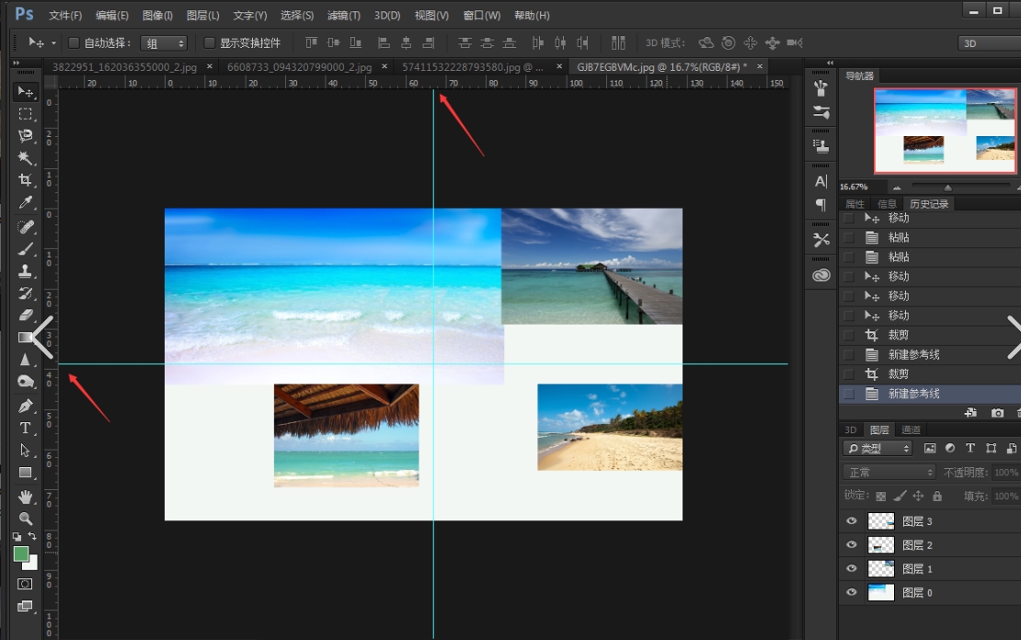Select the Dodge tool
Image resolution: width=1021 pixels, height=640 pixels.
pyautogui.click(x=26, y=382)
